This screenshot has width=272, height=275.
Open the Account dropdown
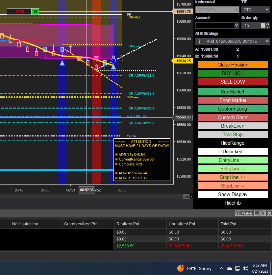(x=217, y=26)
